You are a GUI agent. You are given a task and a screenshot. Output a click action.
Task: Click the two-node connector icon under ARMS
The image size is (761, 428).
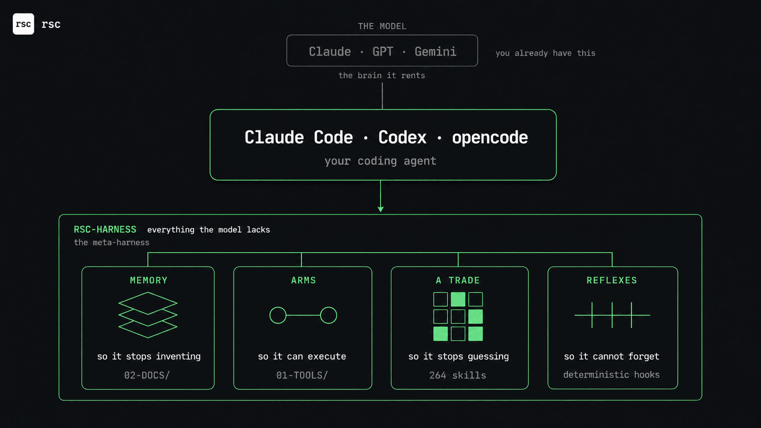click(303, 315)
